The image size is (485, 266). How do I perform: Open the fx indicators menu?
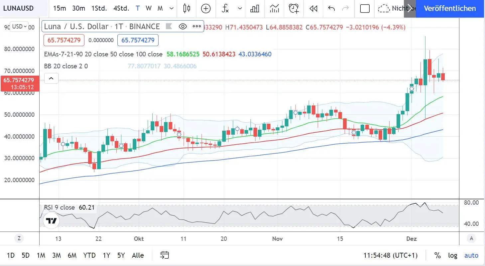point(225,9)
